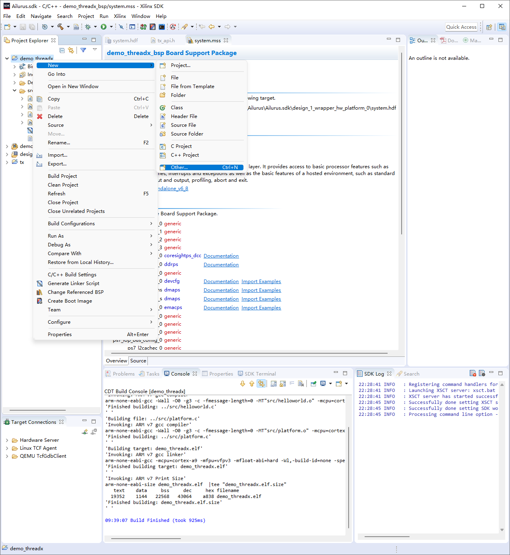Click the Clear Console icon
The image size is (510, 555).
[x=301, y=384]
